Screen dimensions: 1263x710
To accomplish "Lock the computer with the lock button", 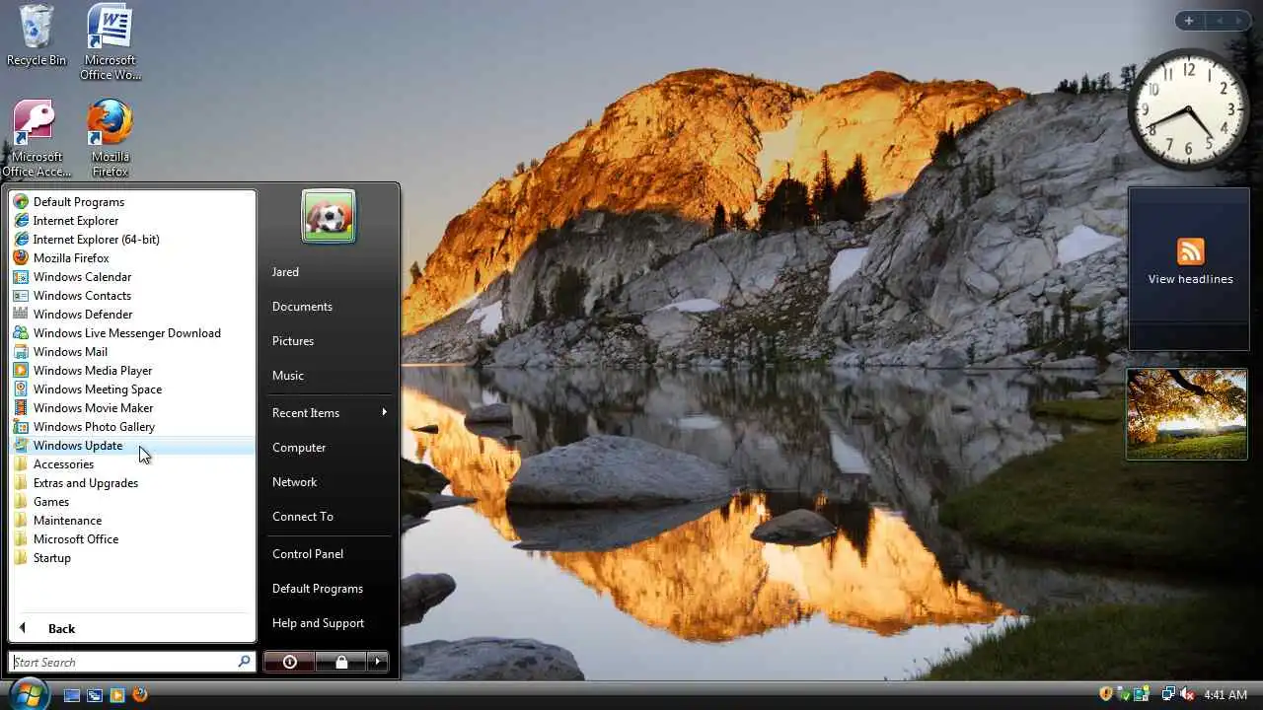I will pyautogui.click(x=341, y=662).
